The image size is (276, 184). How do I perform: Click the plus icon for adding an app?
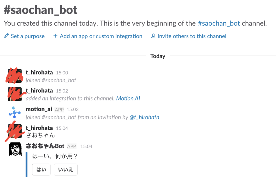click(55, 36)
